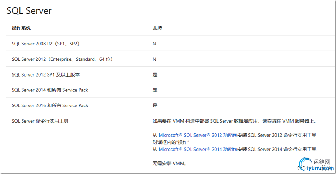Image resolution: width=336 pixels, height=174 pixels.
Task: Select the 支持 column header
Action: (x=157, y=28)
